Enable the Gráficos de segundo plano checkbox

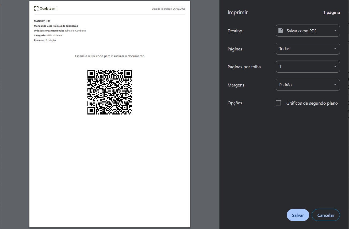[x=278, y=103]
